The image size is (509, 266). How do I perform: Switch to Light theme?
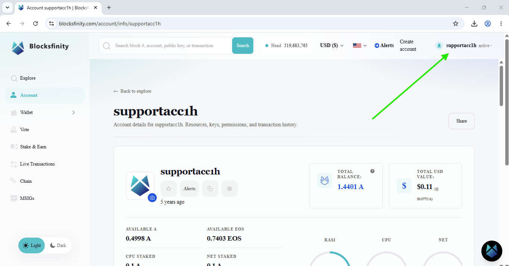pyautogui.click(x=32, y=245)
